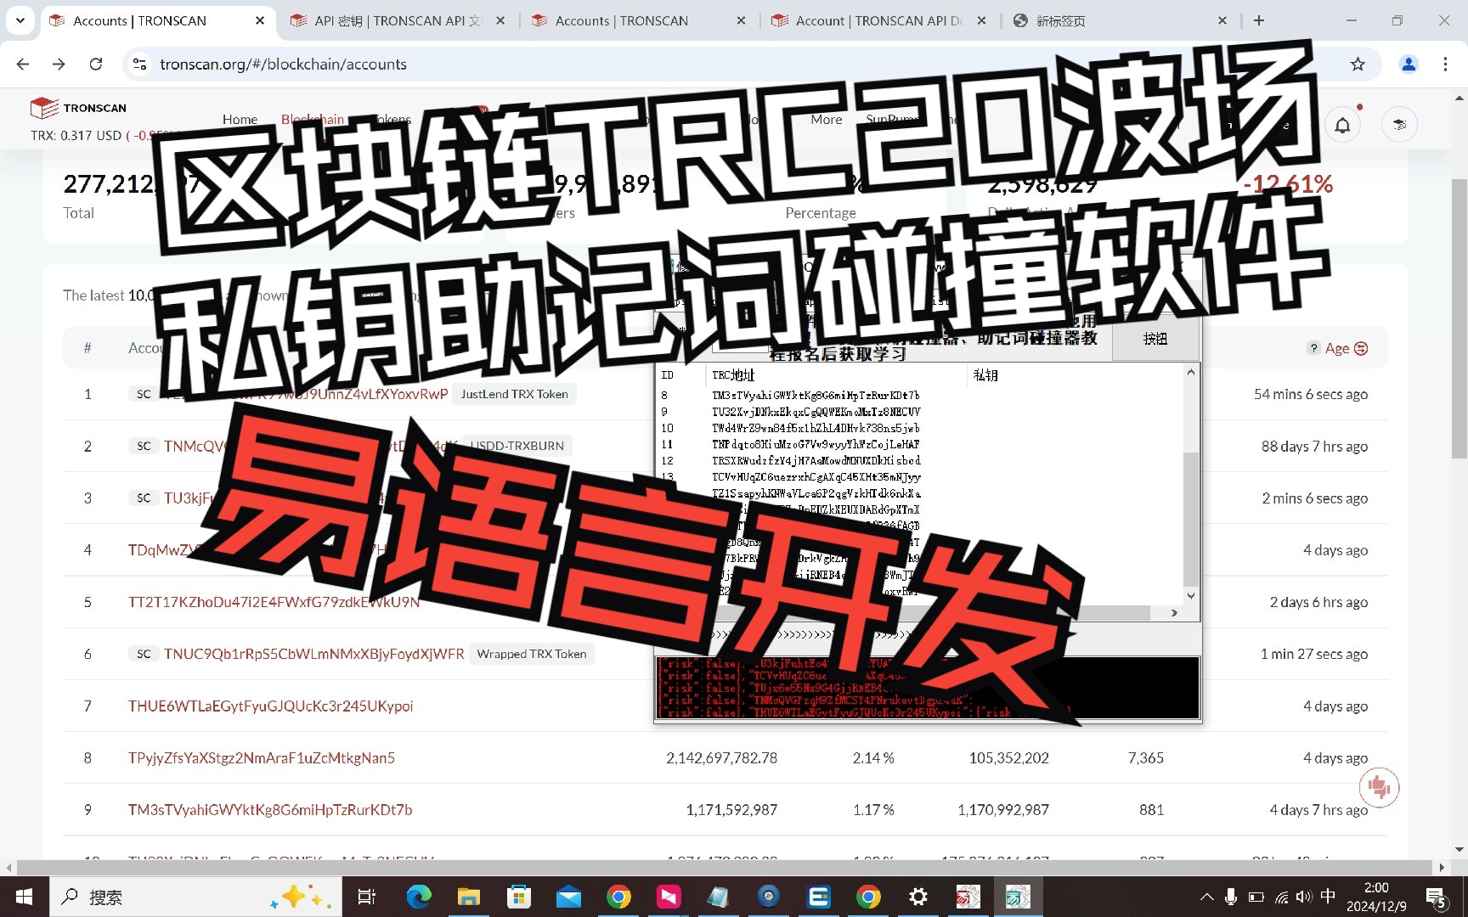Viewport: 1468px width, 917px height.
Task: Open Microsoft Edge from the taskbar
Action: 417,896
